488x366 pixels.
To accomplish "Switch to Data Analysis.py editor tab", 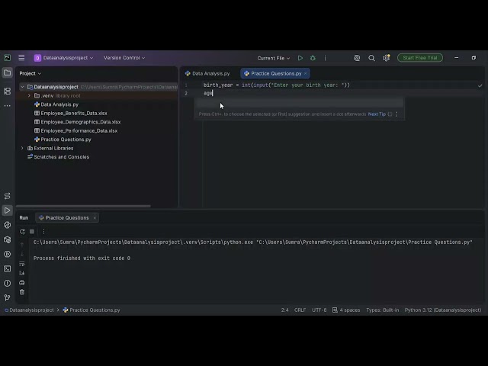I will tap(207, 73).
